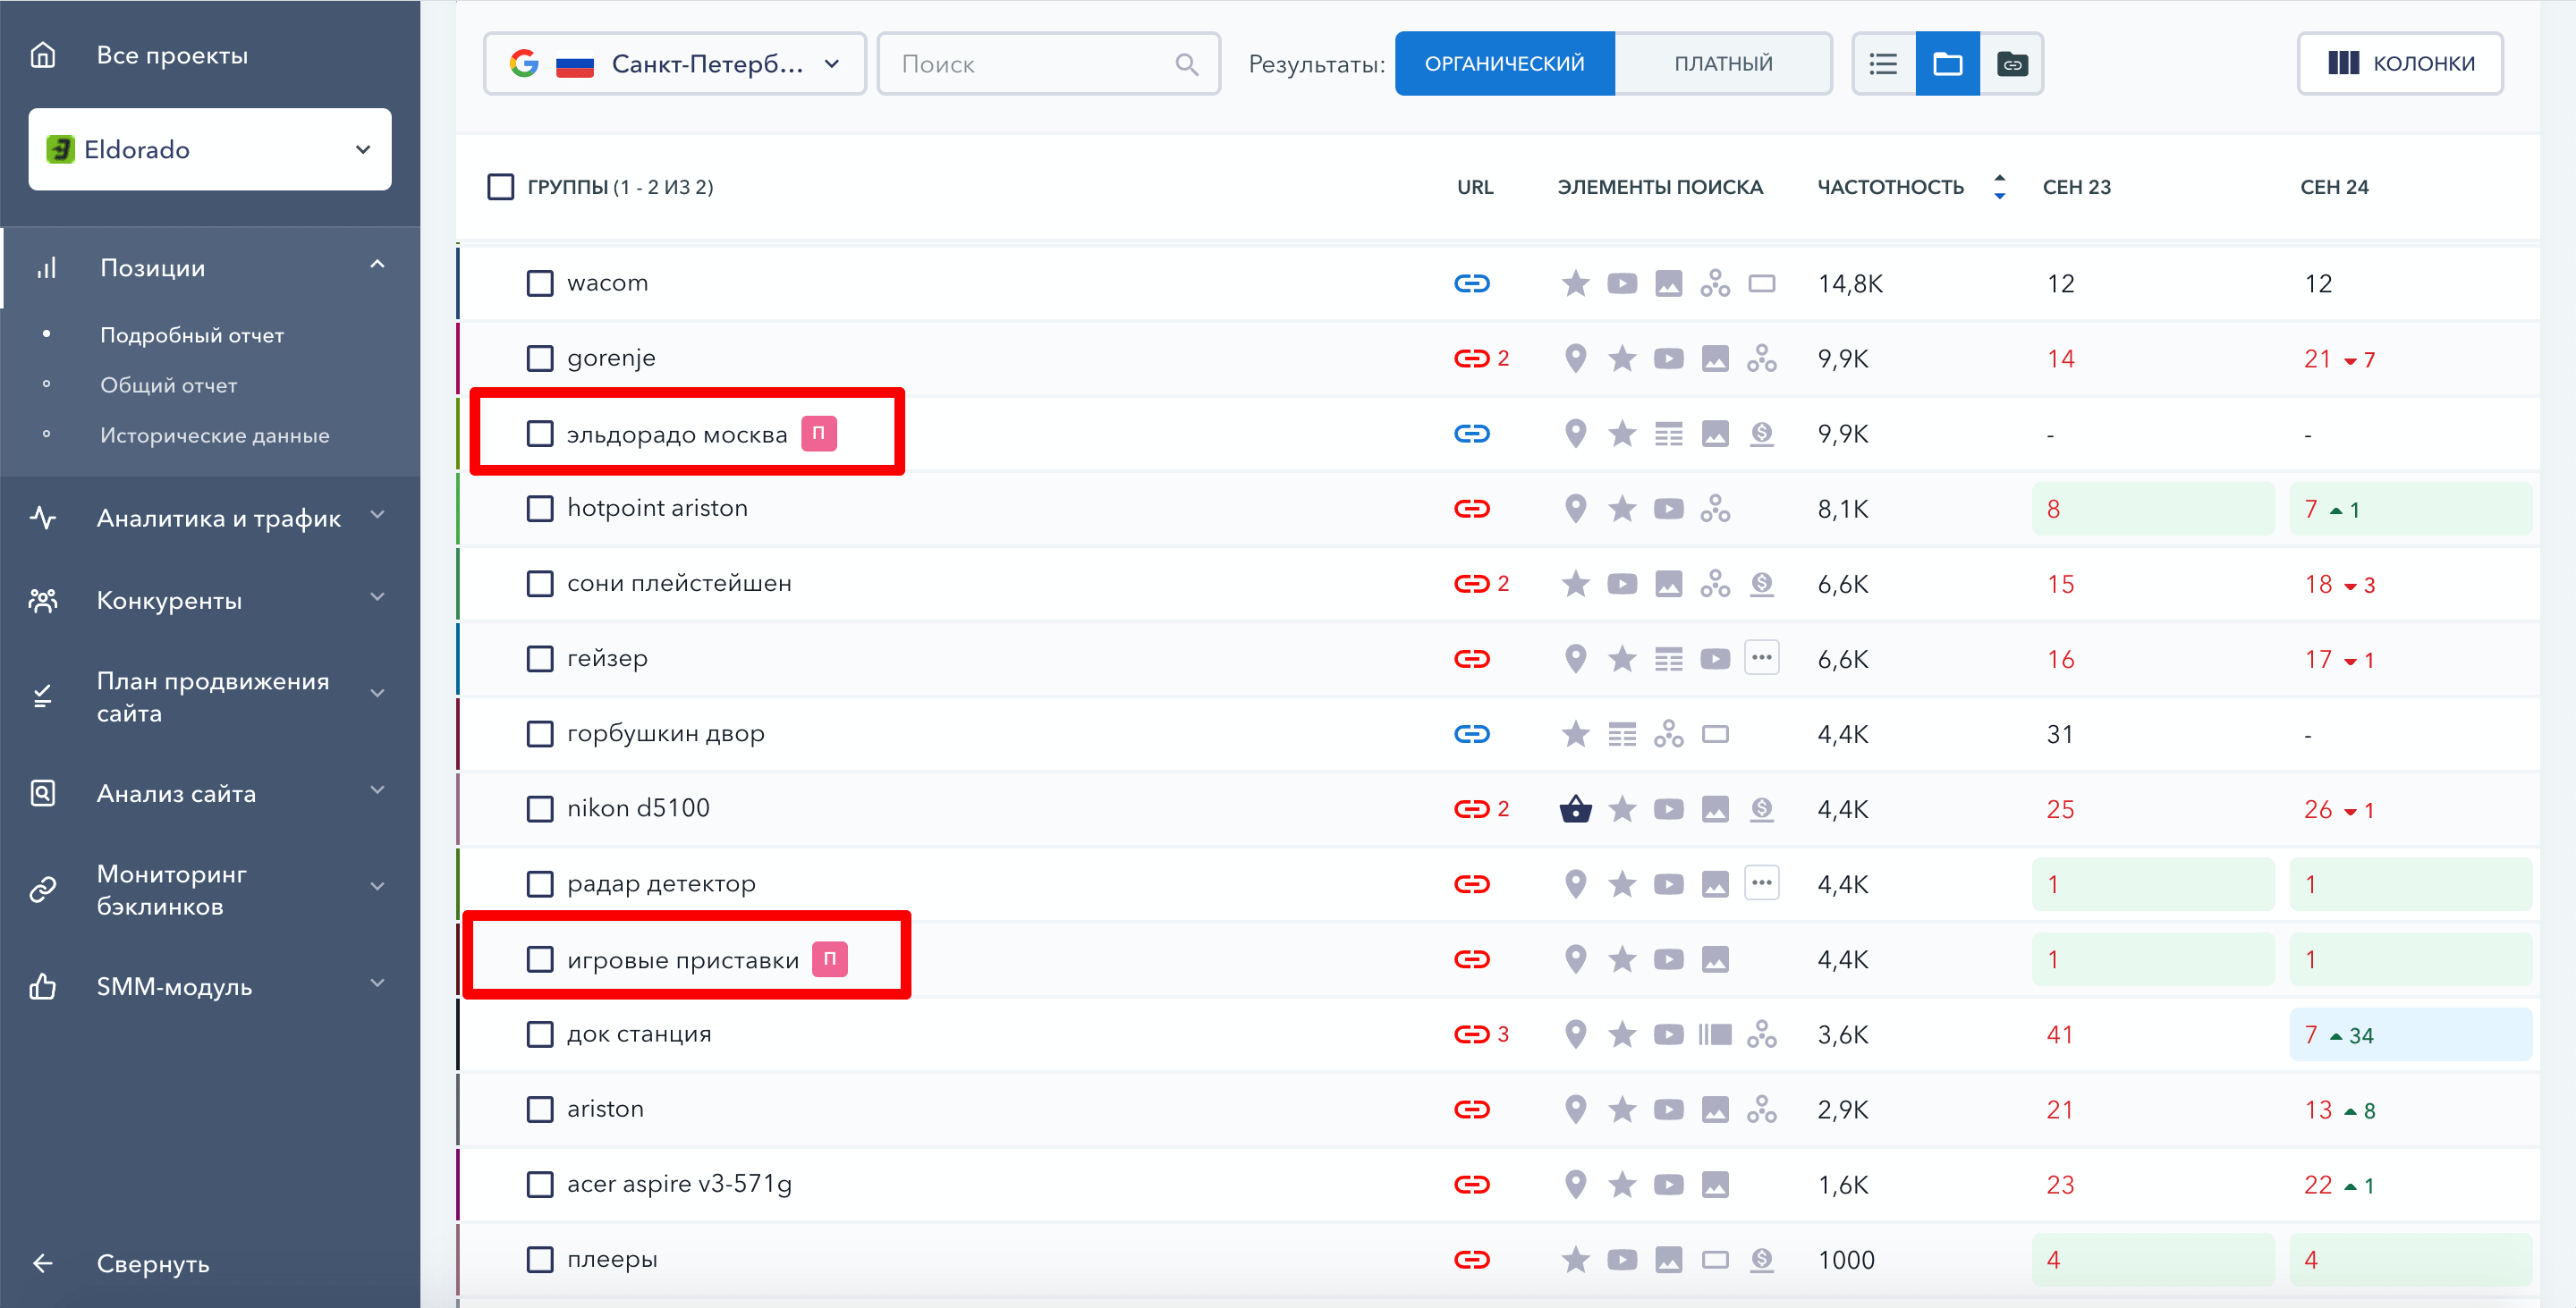Click the СЕН 23 column header
Image resolution: width=2576 pixels, height=1308 pixels.
(2076, 187)
